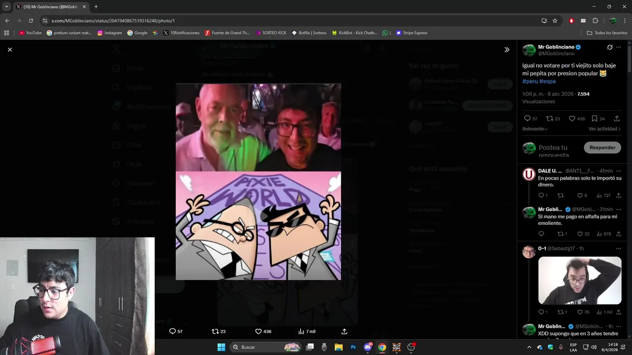Open File Explorer from the taskbar
The width and height of the screenshot is (632, 355).
pyautogui.click(x=339, y=347)
